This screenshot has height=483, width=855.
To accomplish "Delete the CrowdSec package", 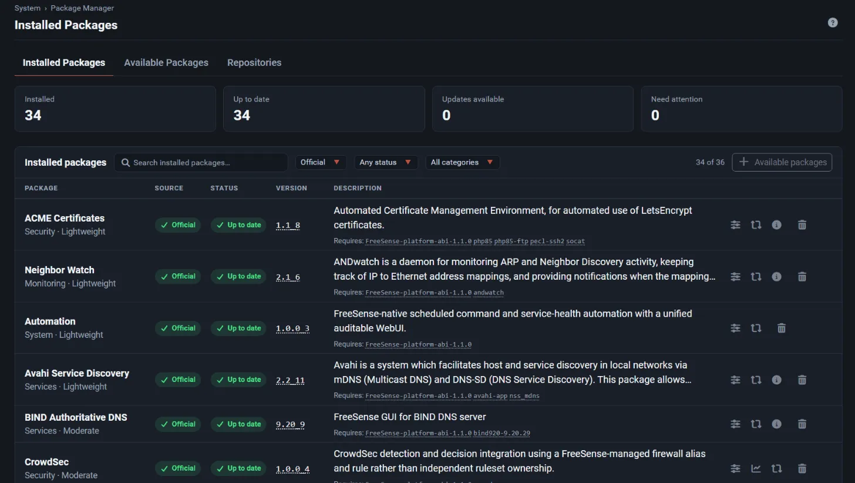I will tap(802, 468).
